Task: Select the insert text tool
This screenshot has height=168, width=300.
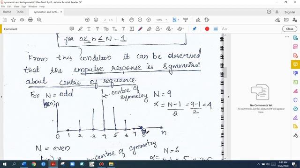Action: (114, 29)
